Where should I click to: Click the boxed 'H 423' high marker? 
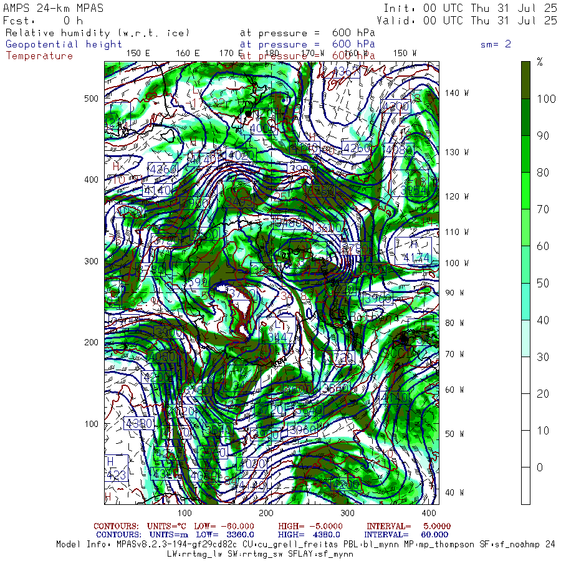(117, 468)
